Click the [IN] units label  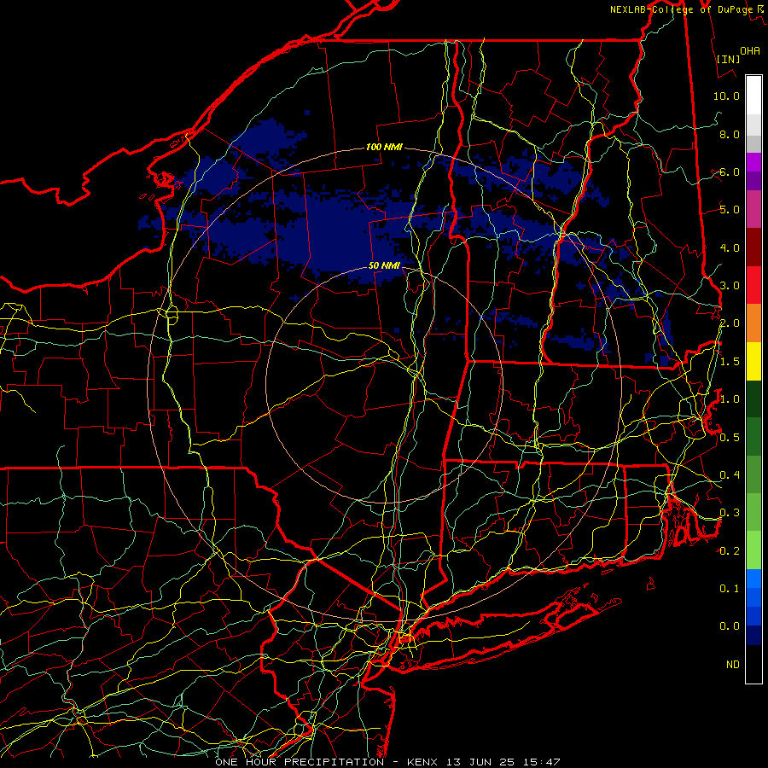coord(728,59)
